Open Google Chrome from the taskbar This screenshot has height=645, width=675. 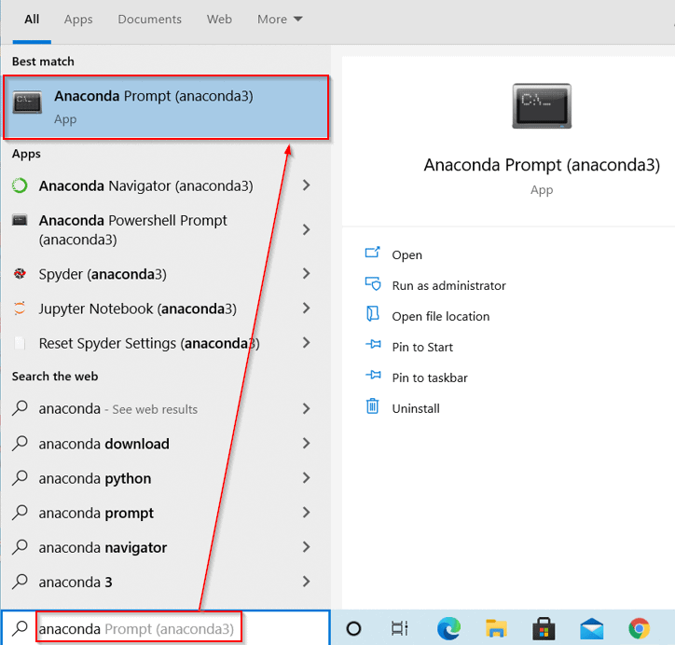[x=639, y=628]
